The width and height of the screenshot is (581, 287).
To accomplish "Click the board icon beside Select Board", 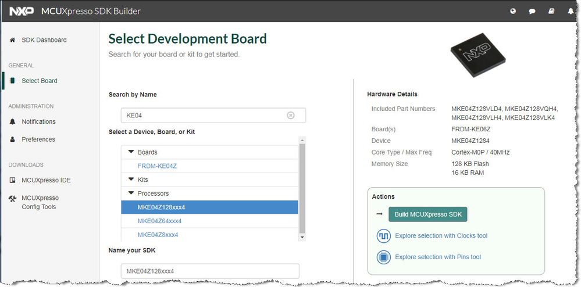I will coord(13,81).
